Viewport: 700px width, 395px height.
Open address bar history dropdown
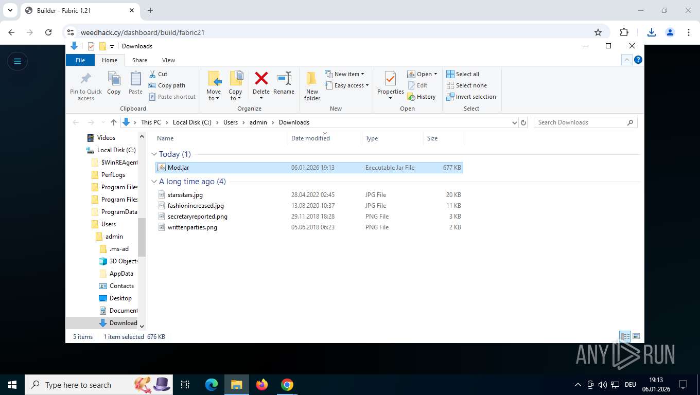(x=514, y=122)
